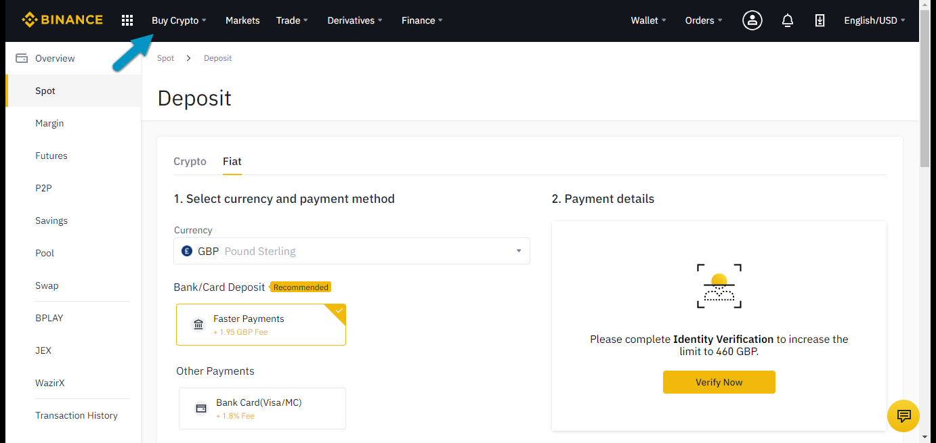Viewport: 936px width, 443px height.
Task: Click the GBP pound currency icon
Action: (x=188, y=251)
